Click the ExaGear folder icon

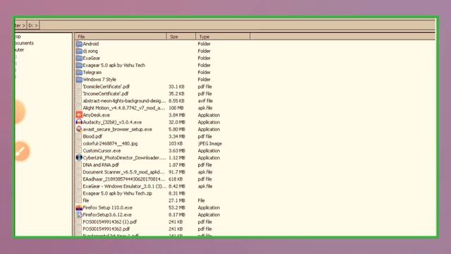pos(79,58)
